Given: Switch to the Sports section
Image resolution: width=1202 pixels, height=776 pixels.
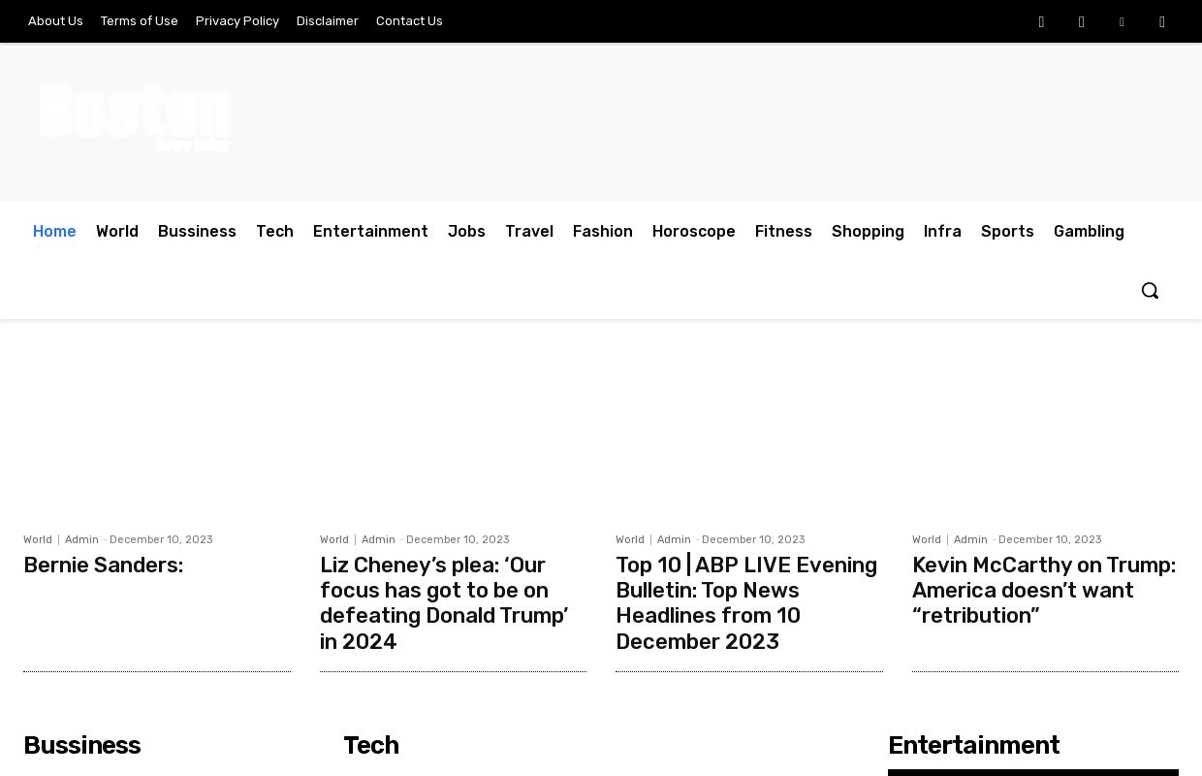Looking at the screenshot, I should point(1007,231).
